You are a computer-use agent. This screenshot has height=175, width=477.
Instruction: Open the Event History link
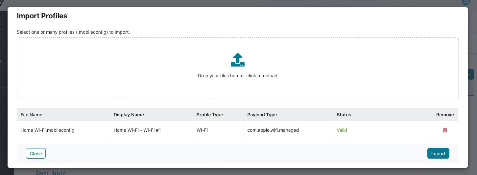point(50,173)
